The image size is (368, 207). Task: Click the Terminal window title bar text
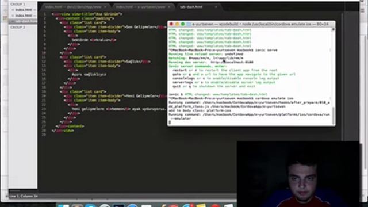(260, 24)
